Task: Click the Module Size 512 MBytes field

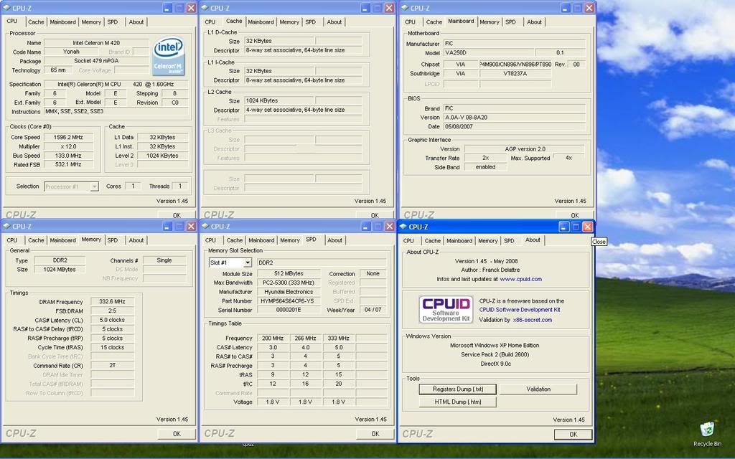Action: [289, 273]
